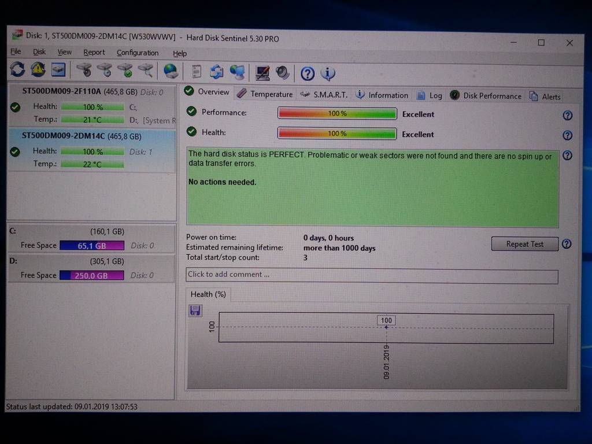This screenshot has width=592, height=444.
Task: Click the disk with clock test icon
Action: click(x=105, y=70)
